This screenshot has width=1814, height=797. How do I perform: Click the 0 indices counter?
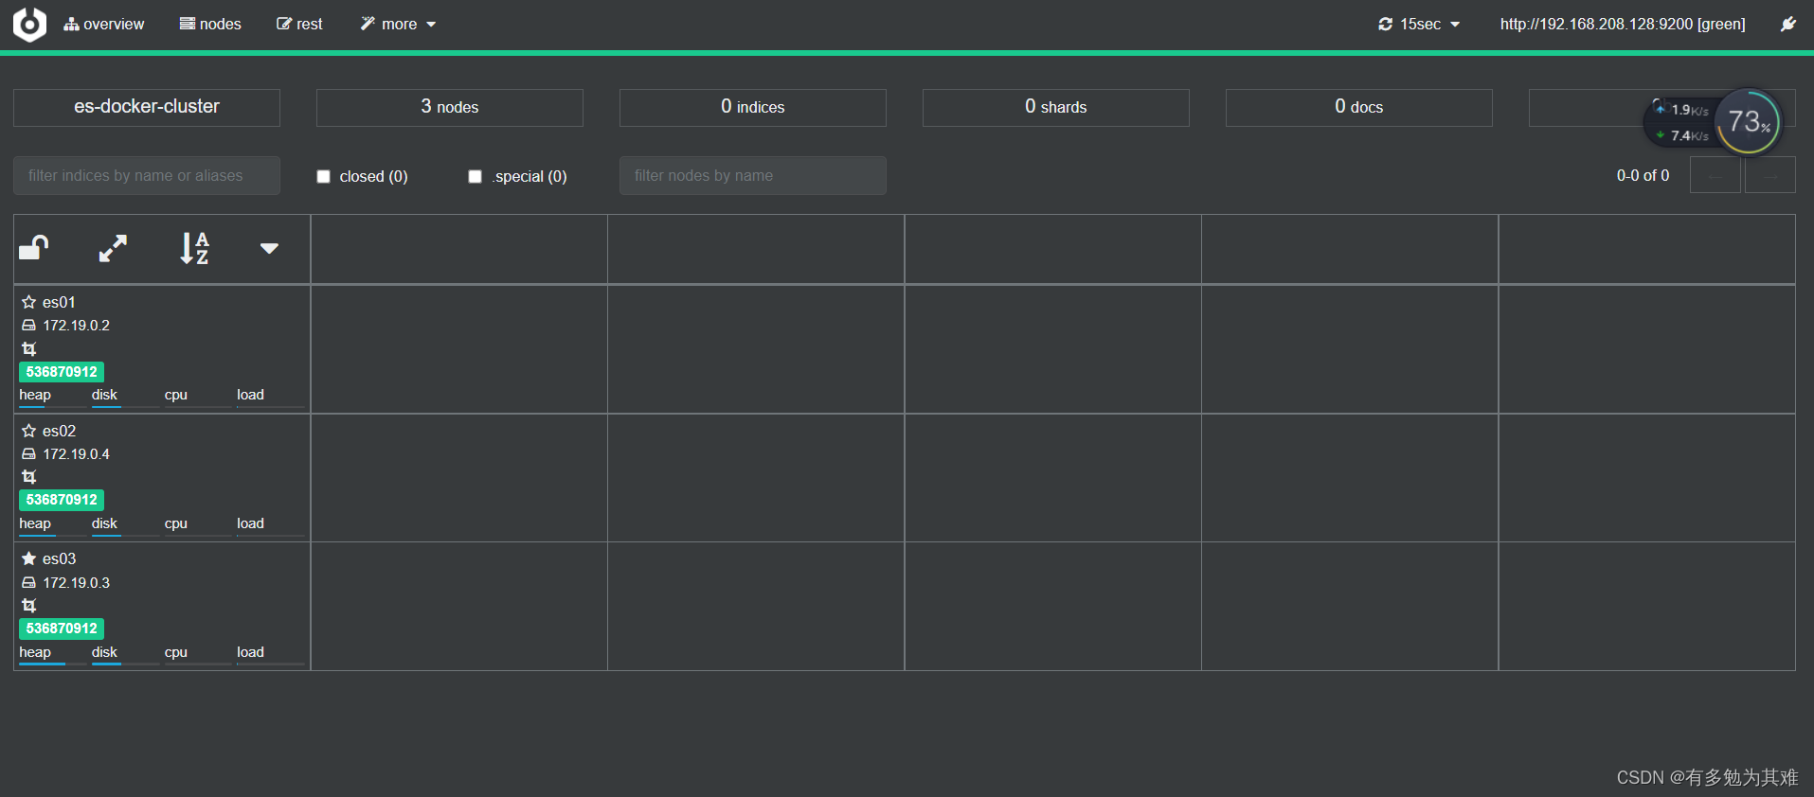click(753, 107)
